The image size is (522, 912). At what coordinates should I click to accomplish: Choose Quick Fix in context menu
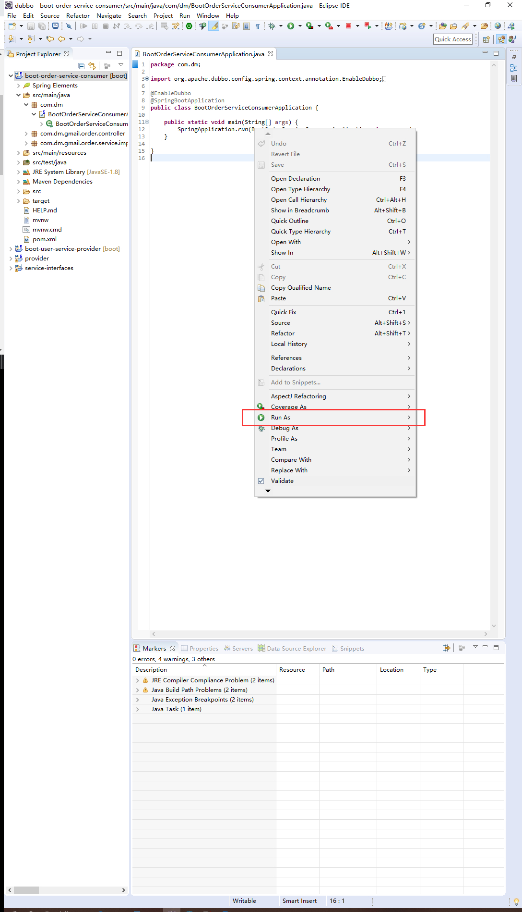click(x=335, y=312)
